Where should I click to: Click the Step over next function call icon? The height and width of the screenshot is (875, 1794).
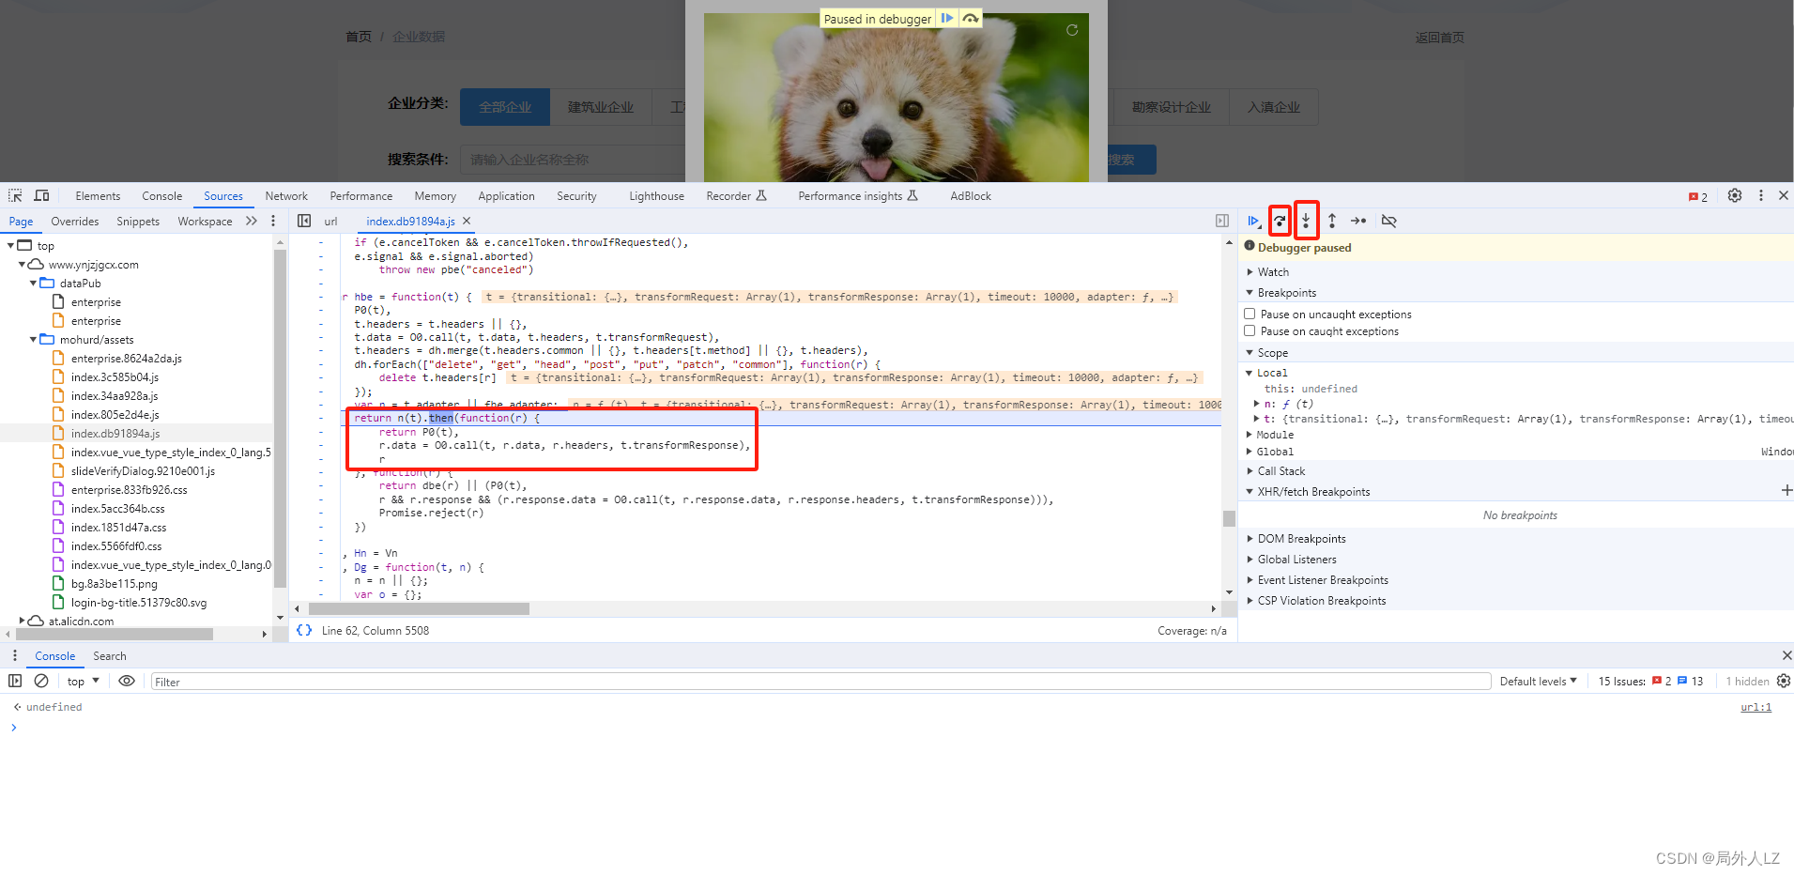pyautogui.click(x=1280, y=221)
